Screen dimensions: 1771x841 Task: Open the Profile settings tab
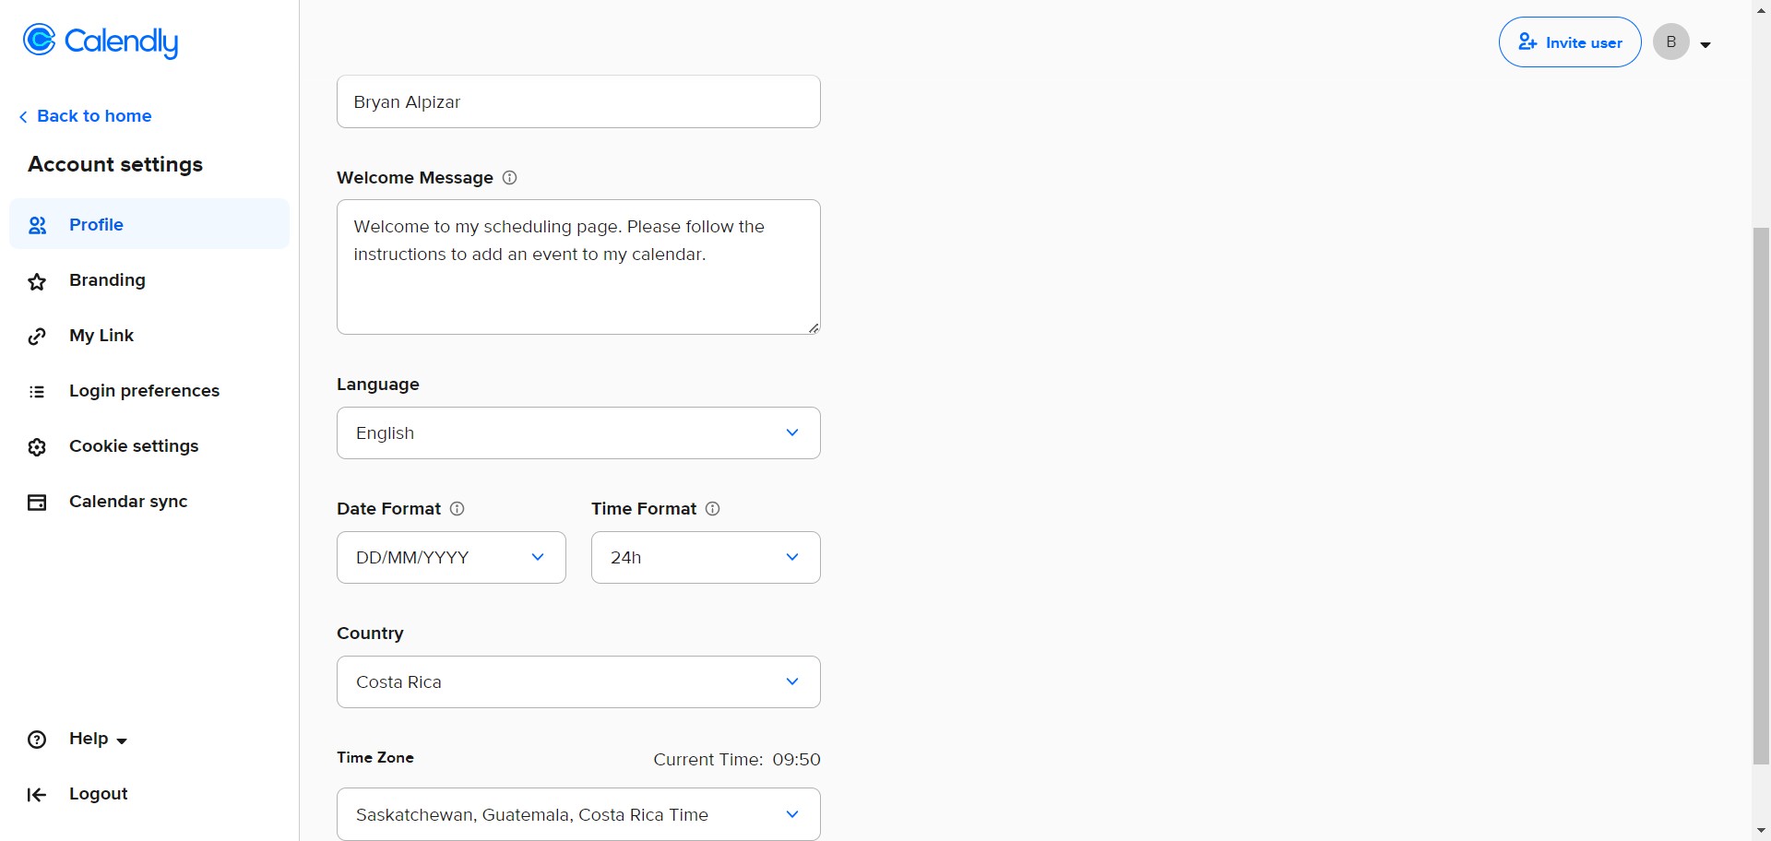(96, 224)
